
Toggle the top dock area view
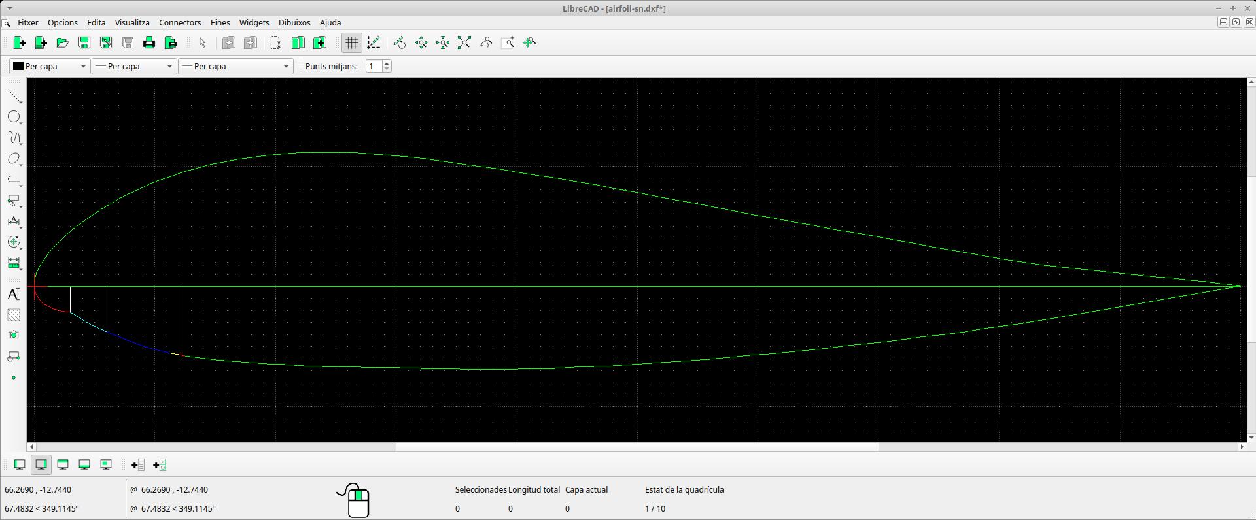(63, 464)
